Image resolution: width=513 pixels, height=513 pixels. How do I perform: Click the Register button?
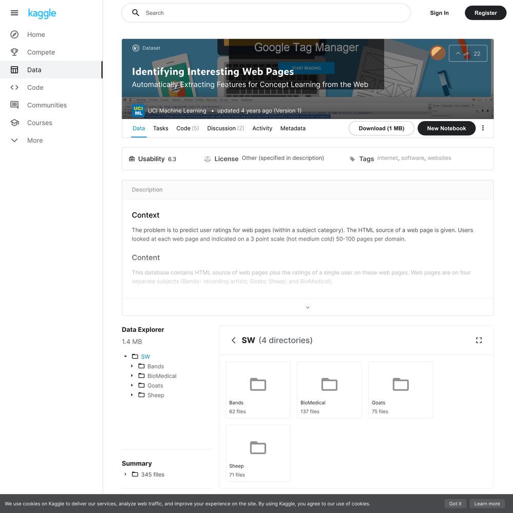(x=485, y=13)
